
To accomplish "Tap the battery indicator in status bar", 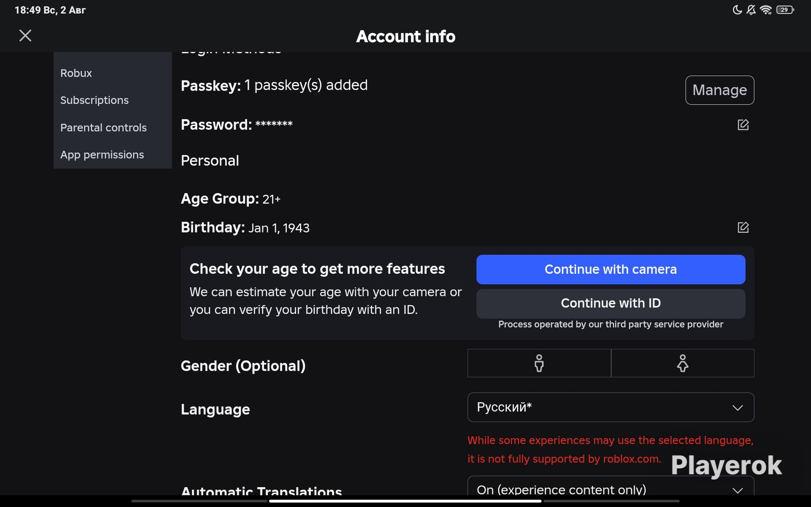I will tap(785, 10).
